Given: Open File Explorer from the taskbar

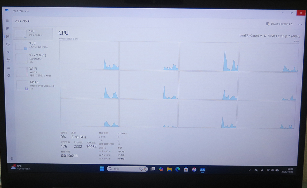Looking at the screenshot, I should coord(169,169).
